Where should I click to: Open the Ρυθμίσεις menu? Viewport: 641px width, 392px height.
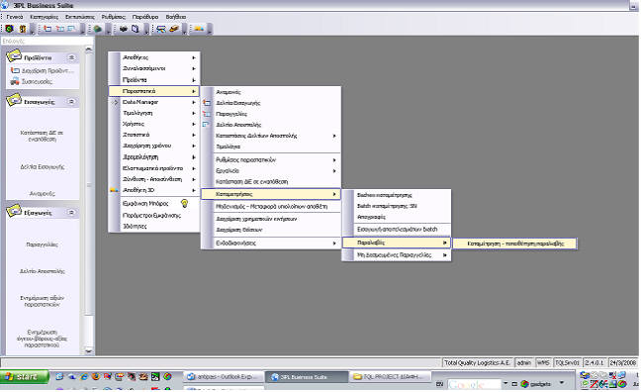point(113,17)
